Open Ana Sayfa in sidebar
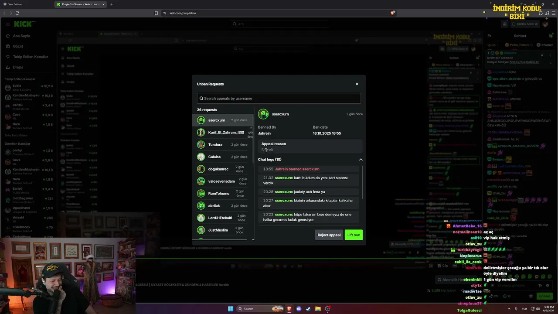Viewport: 558px width, 314px height. [22, 36]
